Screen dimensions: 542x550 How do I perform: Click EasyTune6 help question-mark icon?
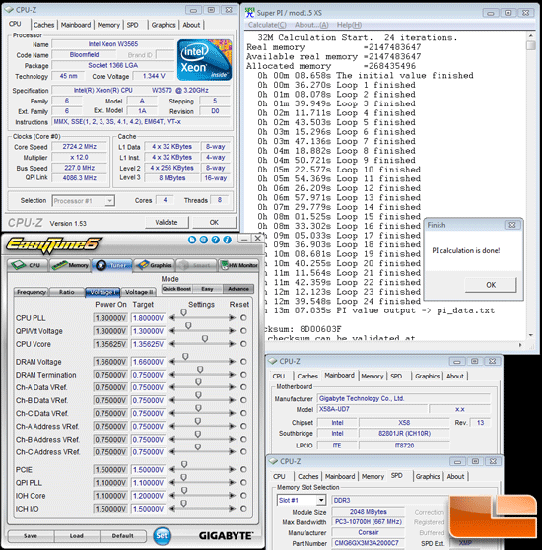[215, 240]
